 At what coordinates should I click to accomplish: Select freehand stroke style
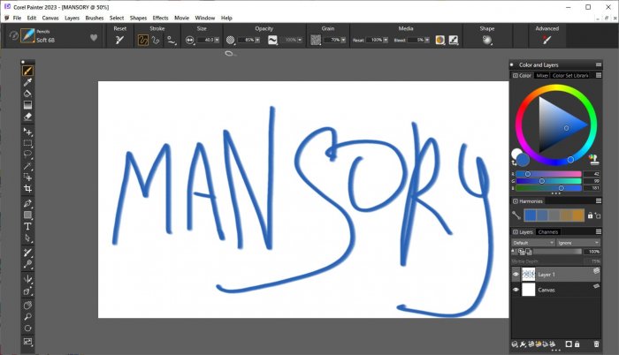[143, 40]
